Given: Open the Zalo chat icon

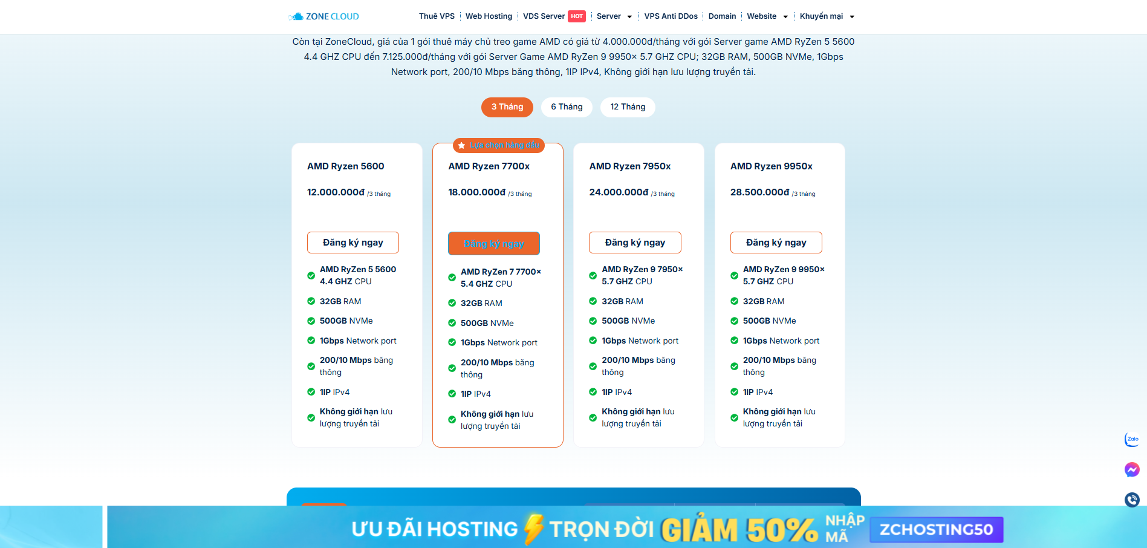Looking at the screenshot, I should coord(1131,440).
